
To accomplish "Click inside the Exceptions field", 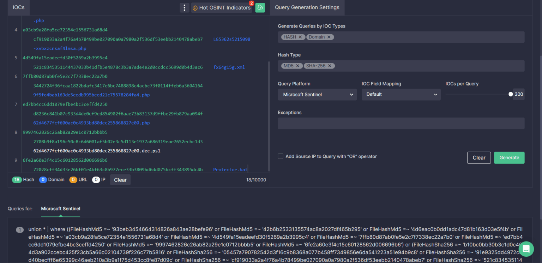I will 401,123.
